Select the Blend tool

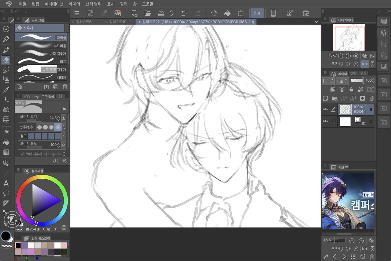[6, 109]
